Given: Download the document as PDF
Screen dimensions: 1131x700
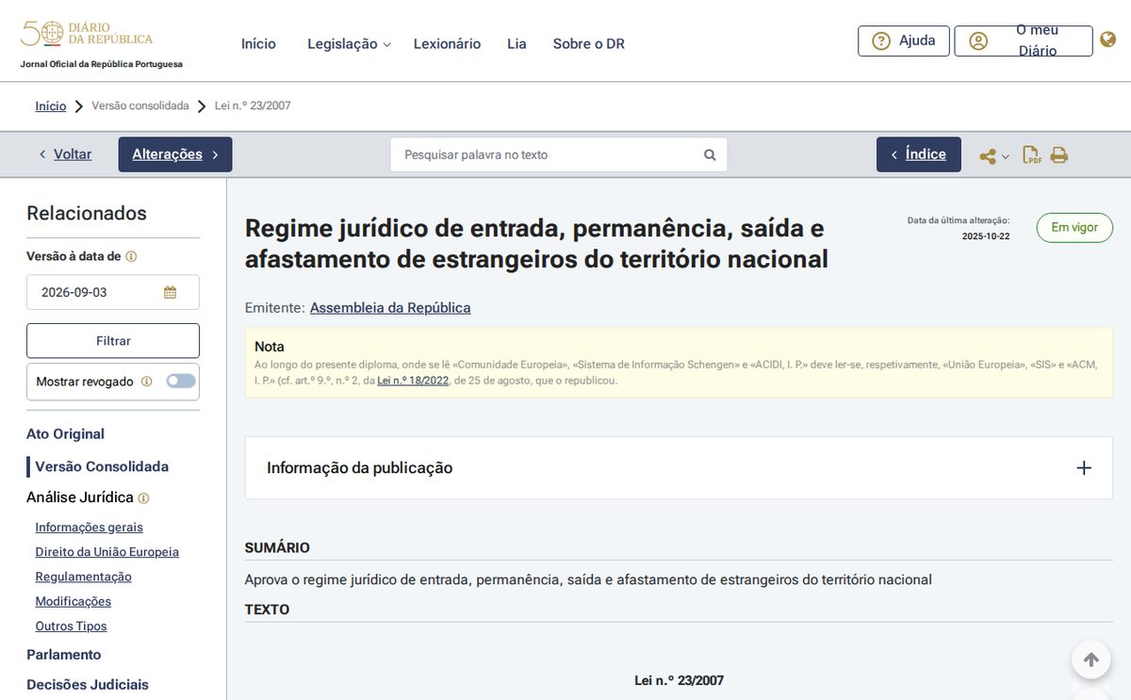Looking at the screenshot, I should coord(1032,155).
